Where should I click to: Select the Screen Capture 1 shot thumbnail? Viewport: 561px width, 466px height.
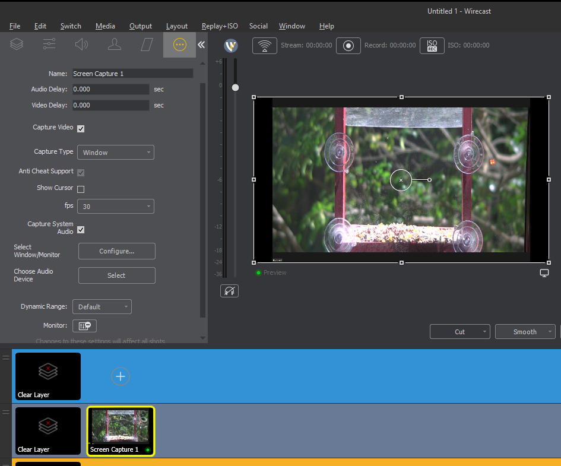coord(121,431)
